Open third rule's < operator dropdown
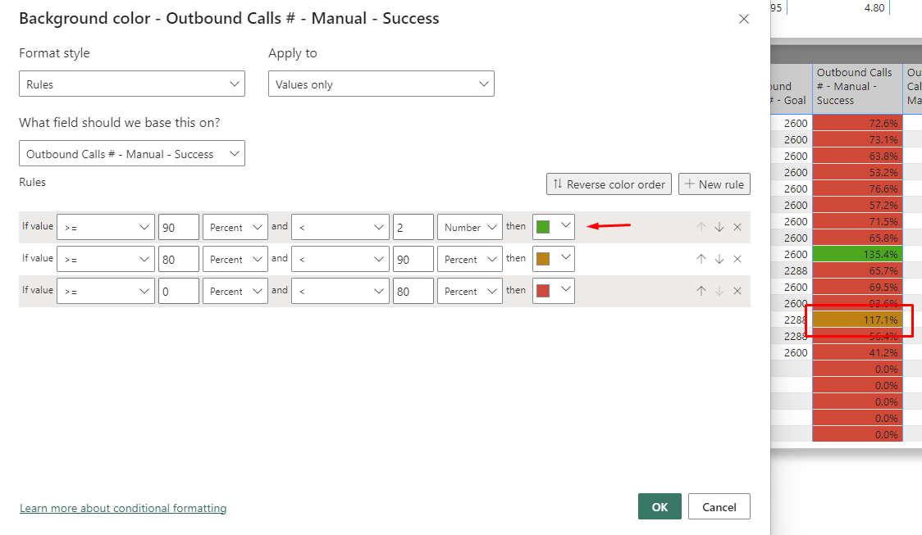 pos(340,291)
